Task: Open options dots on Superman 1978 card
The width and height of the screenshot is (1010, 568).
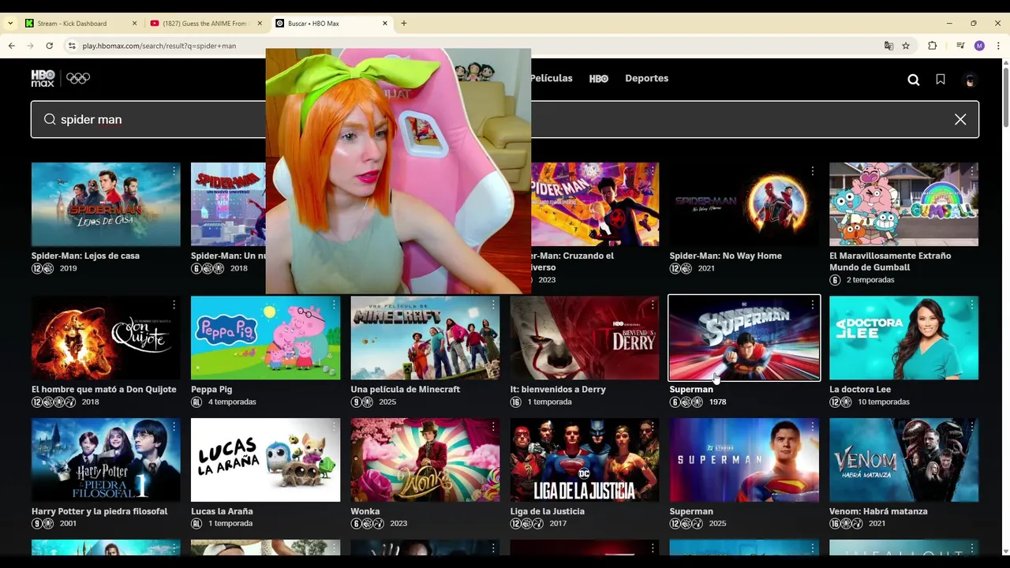Action: (813, 305)
